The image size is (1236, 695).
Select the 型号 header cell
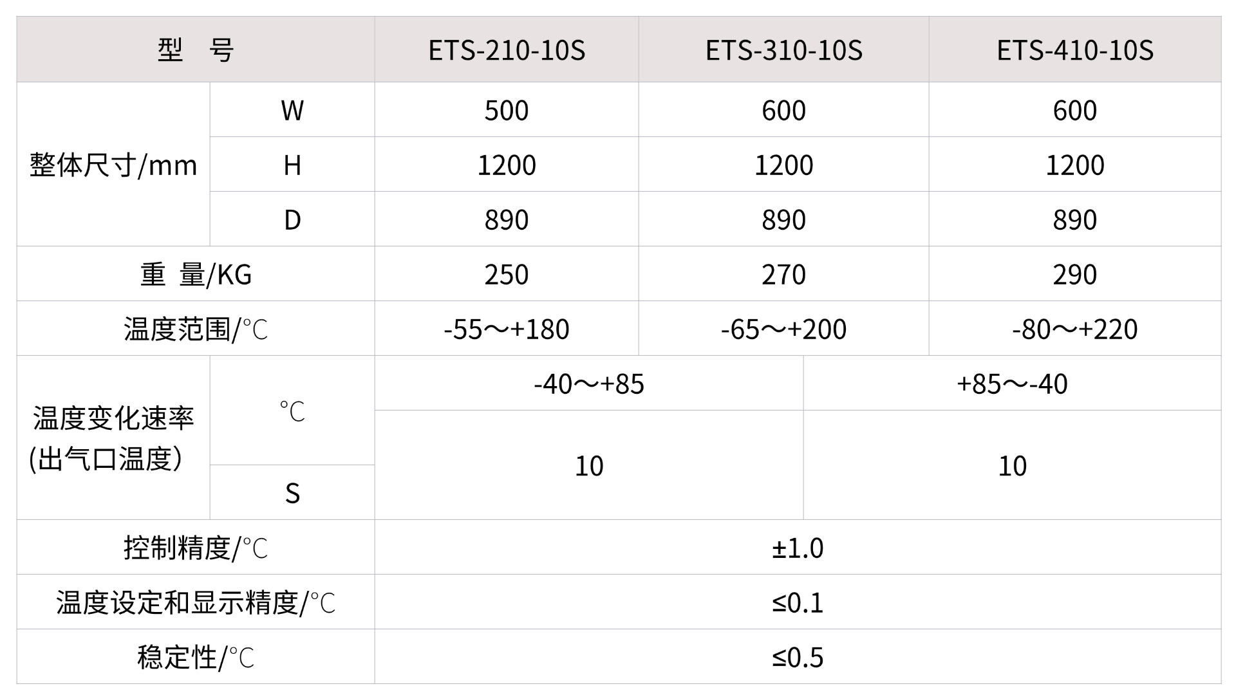click(196, 50)
